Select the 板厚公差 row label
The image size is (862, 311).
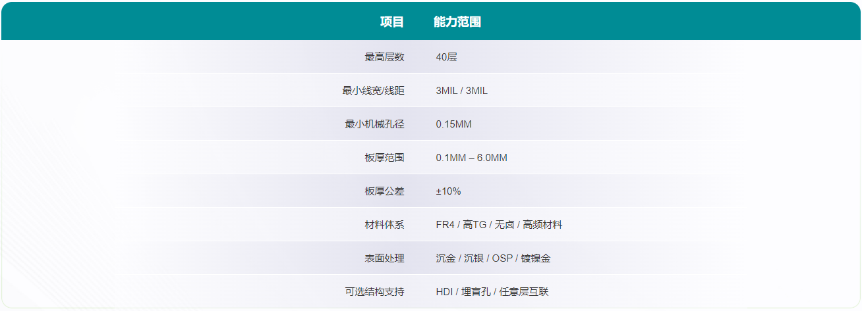[x=384, y=191]
